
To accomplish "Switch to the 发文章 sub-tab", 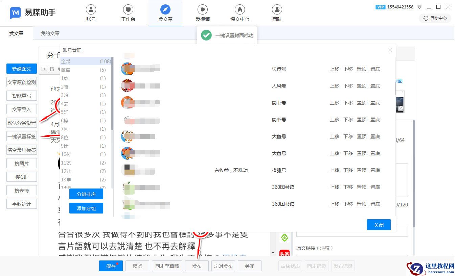I will pyautogui.click(x=16, y=33).
